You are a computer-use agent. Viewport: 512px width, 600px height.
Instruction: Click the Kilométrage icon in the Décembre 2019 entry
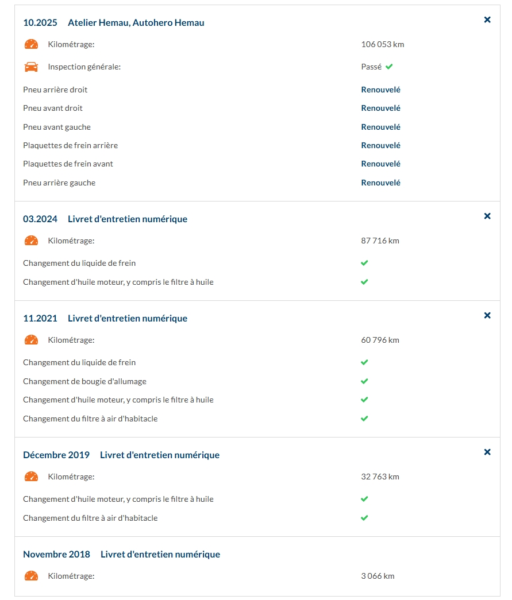31,476
